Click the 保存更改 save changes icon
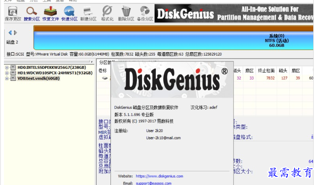Viewport: 316px width, 185px height. coord(13,13)
